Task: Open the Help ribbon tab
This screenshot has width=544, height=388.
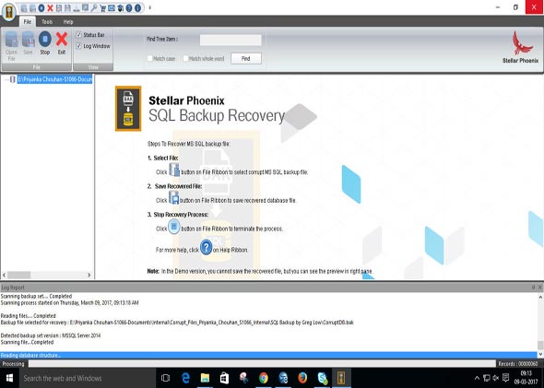Action: [x=68, y=21]
